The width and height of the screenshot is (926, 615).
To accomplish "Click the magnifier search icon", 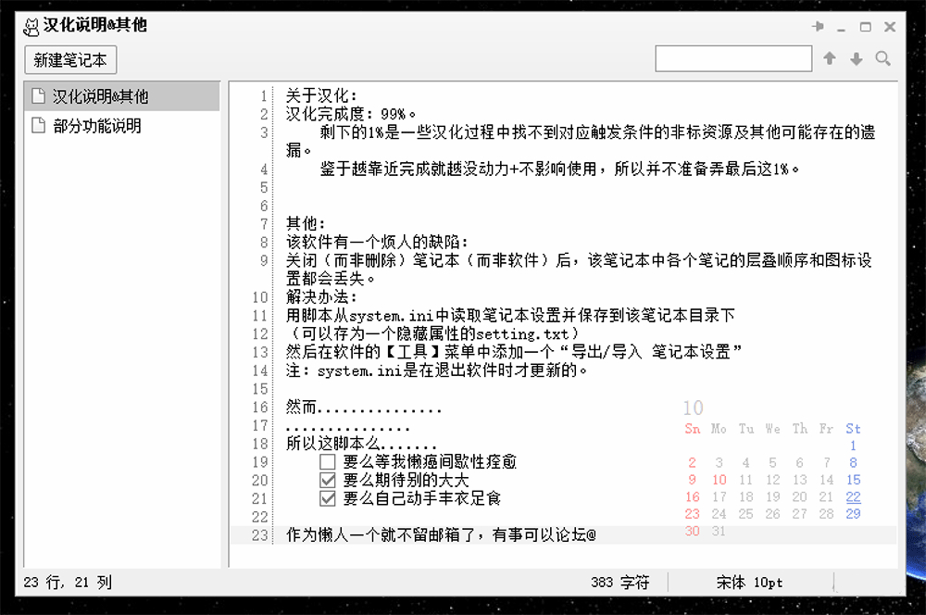I will (x=882, y=58).
